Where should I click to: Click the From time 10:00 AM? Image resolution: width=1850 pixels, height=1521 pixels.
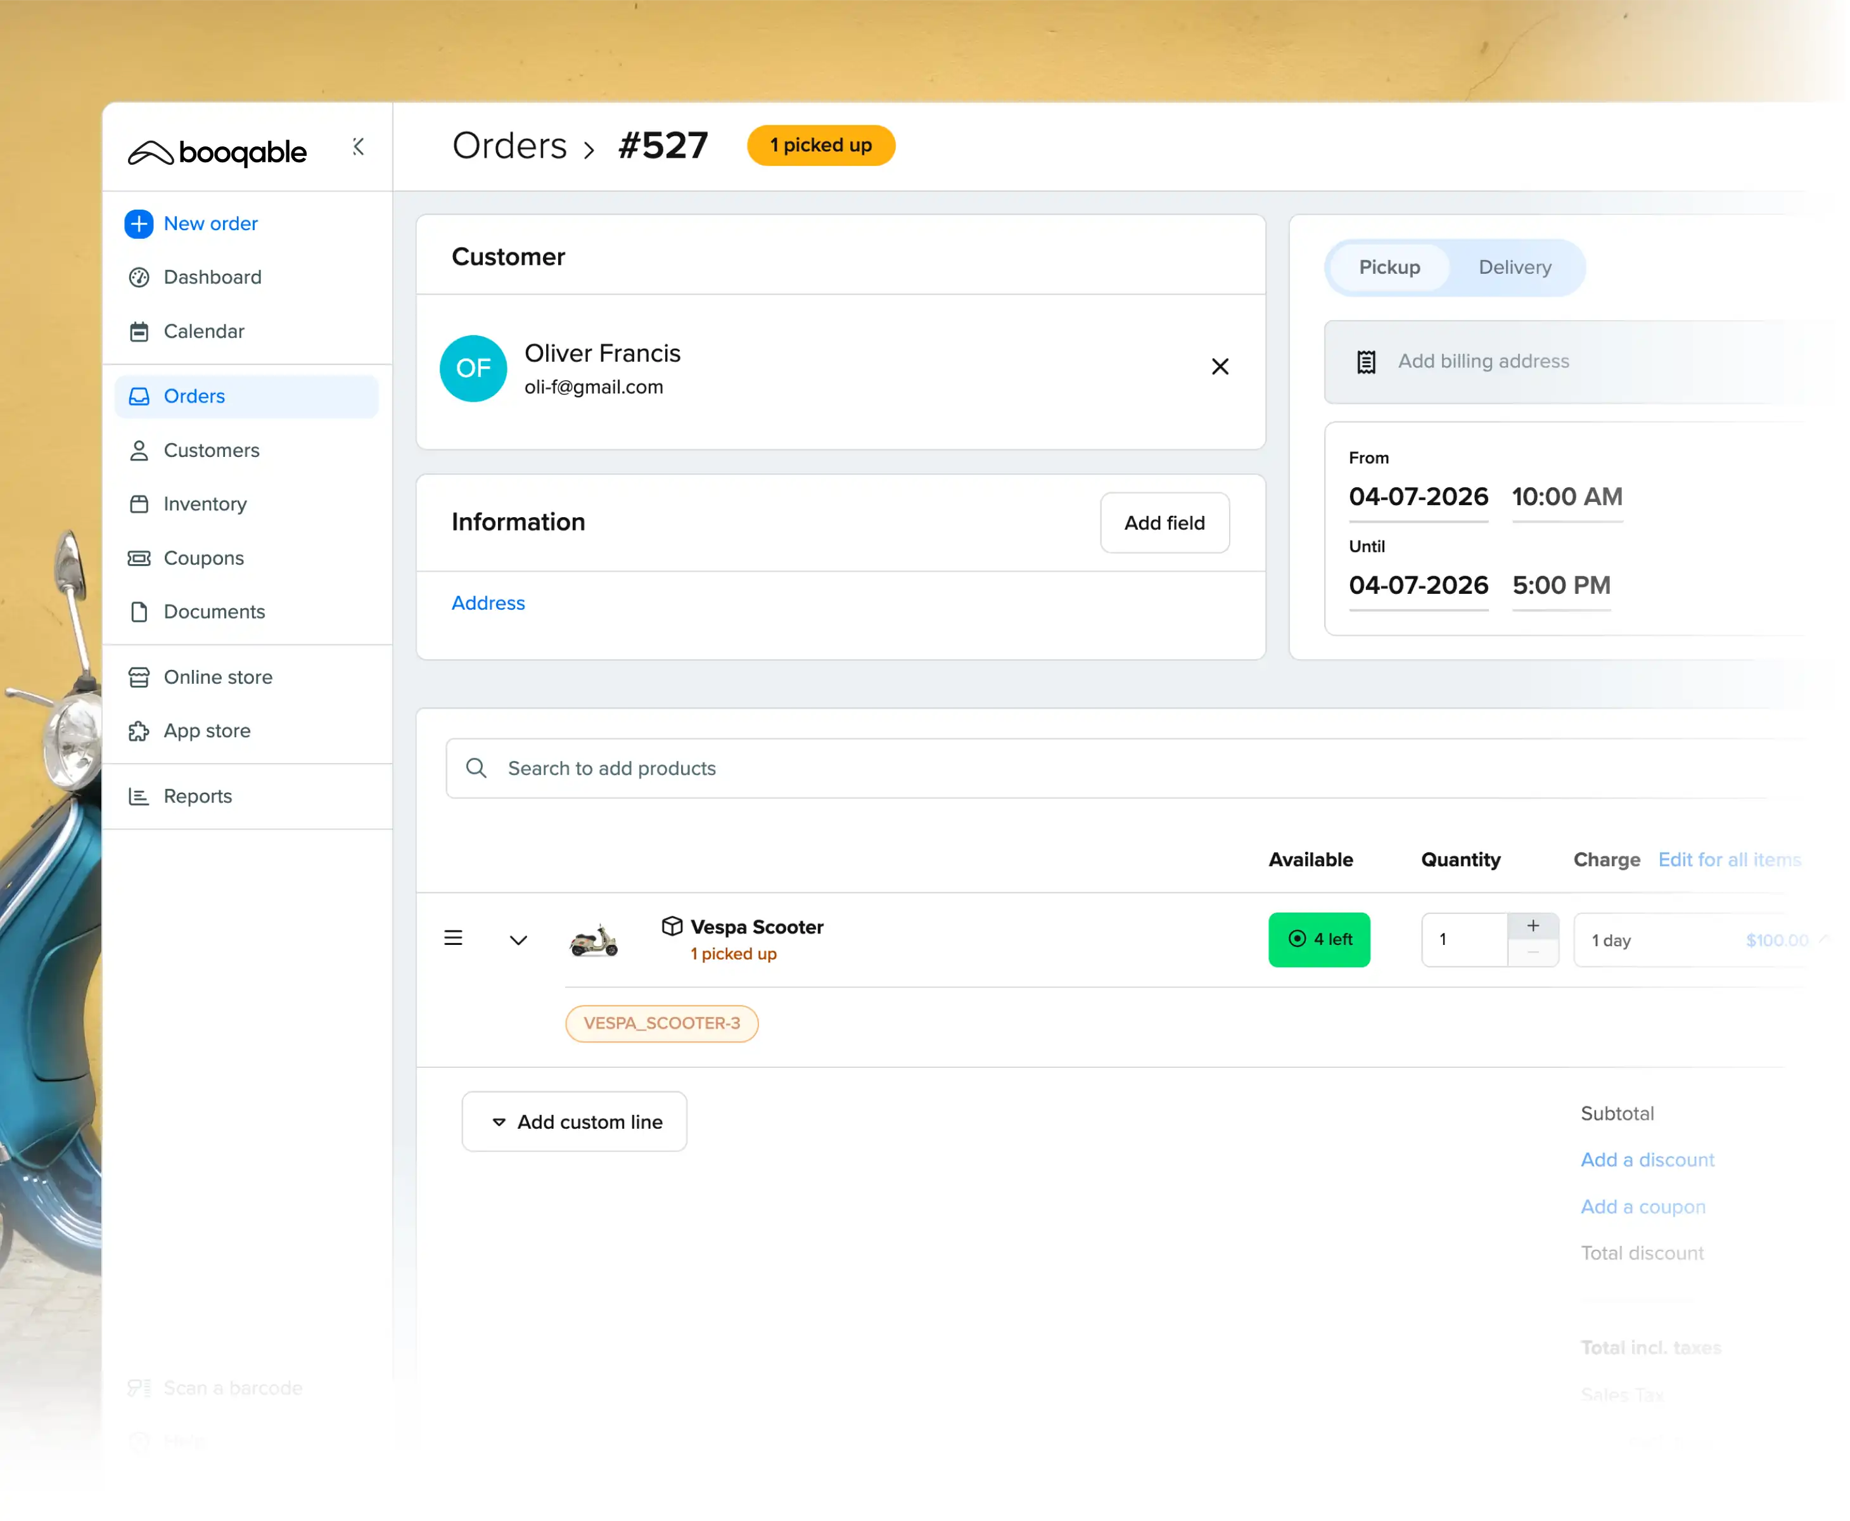1567,497
